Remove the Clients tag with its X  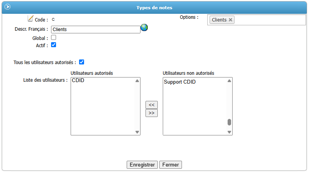pos(230,20)
